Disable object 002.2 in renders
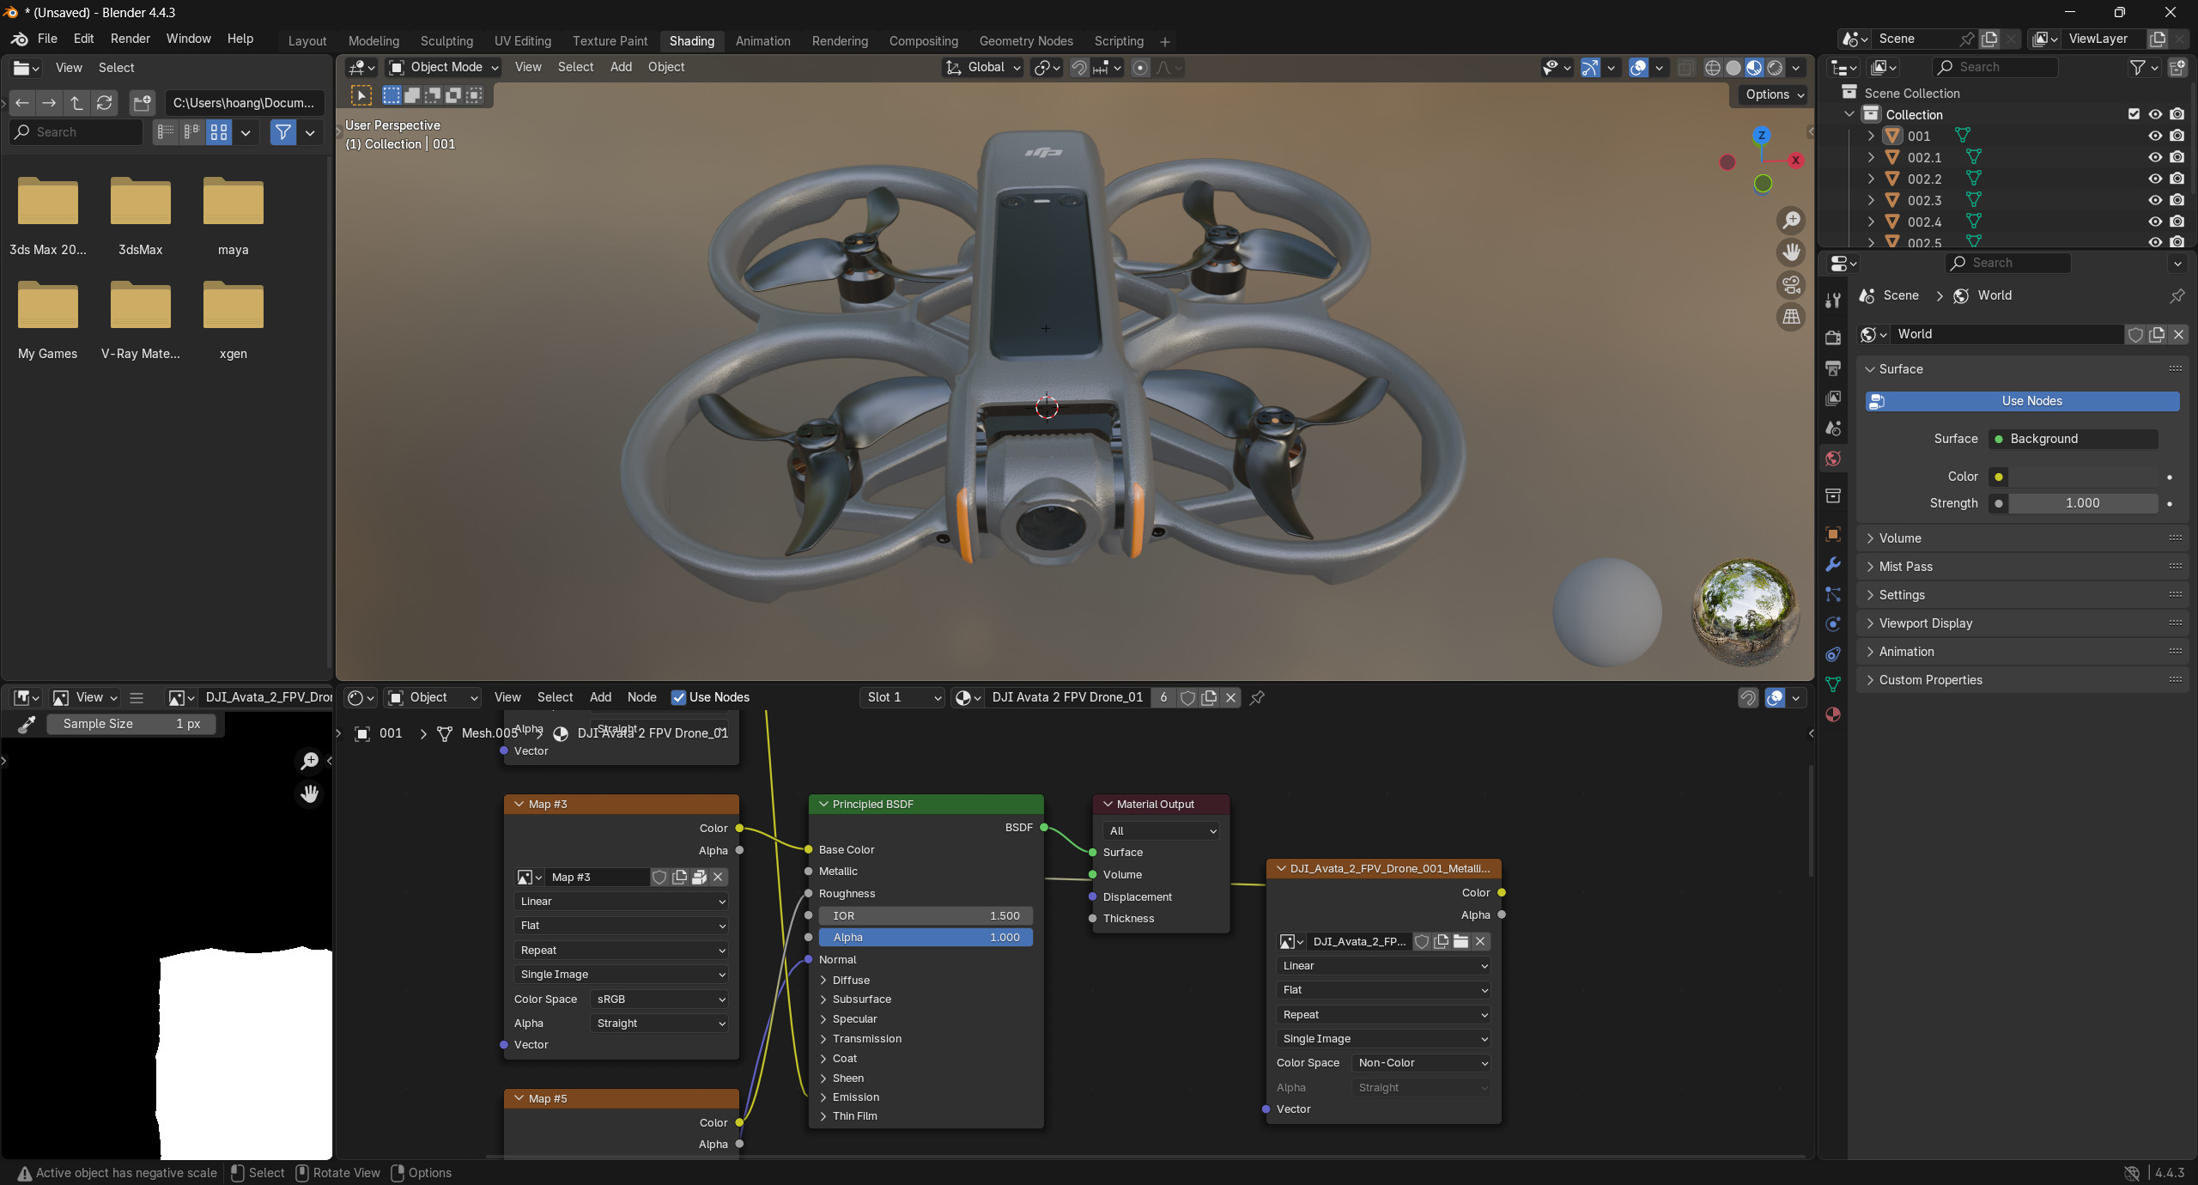 (x=2177, y=179)
